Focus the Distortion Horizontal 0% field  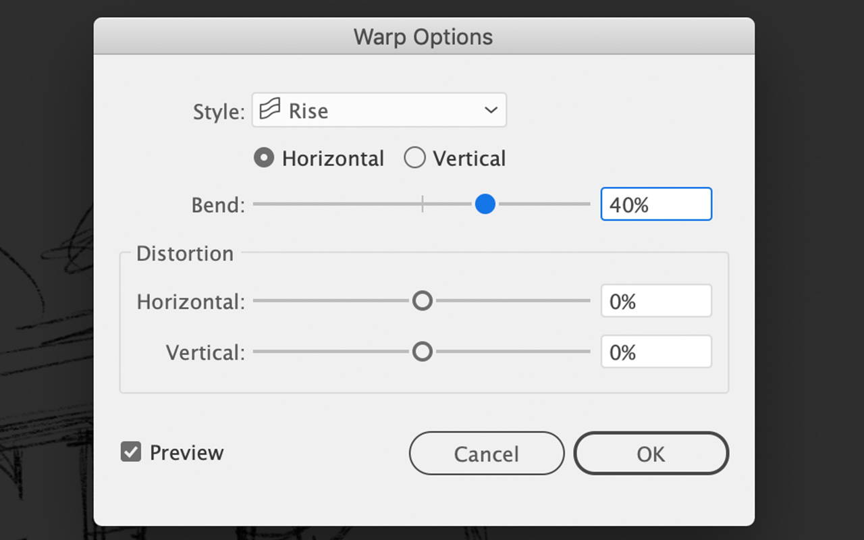[656, 301]
